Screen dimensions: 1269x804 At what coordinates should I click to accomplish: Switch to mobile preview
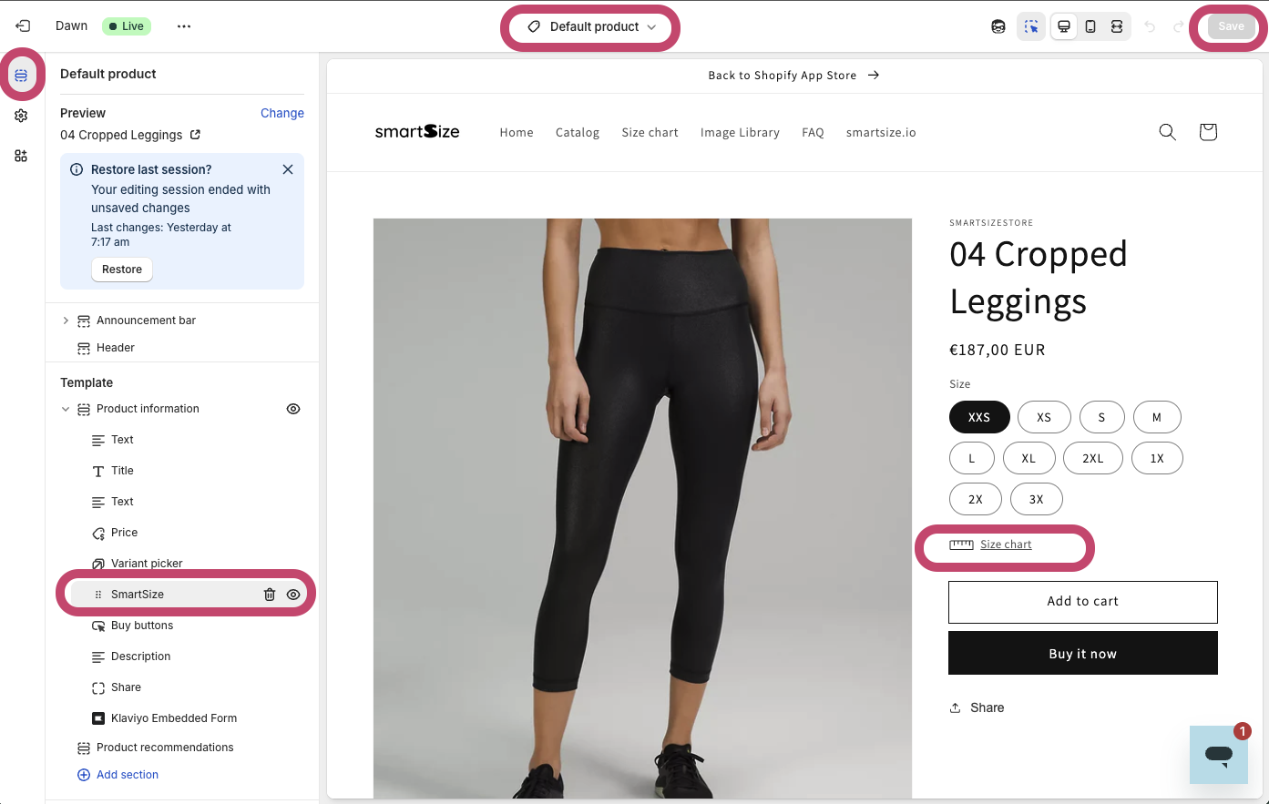(x=1090, y=26)
